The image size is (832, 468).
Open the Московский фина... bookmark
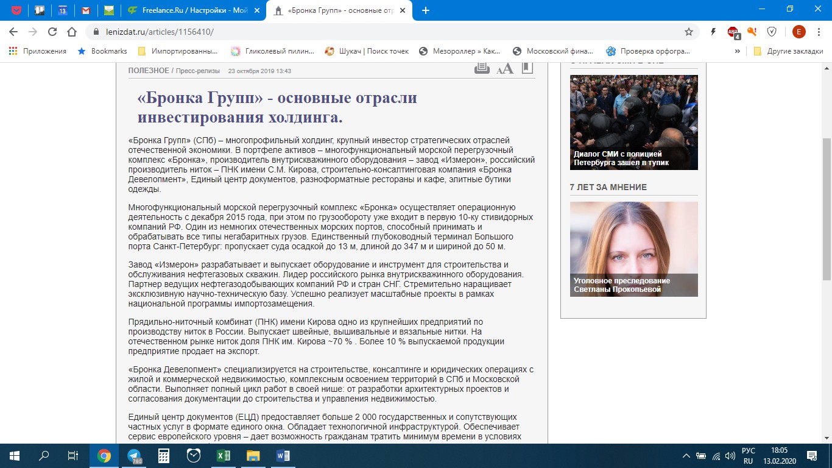point(552,51)
